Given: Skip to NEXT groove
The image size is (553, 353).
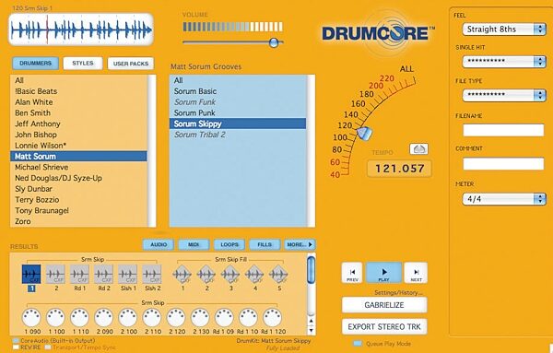Looking at the screenshot, I should (416, 273).
